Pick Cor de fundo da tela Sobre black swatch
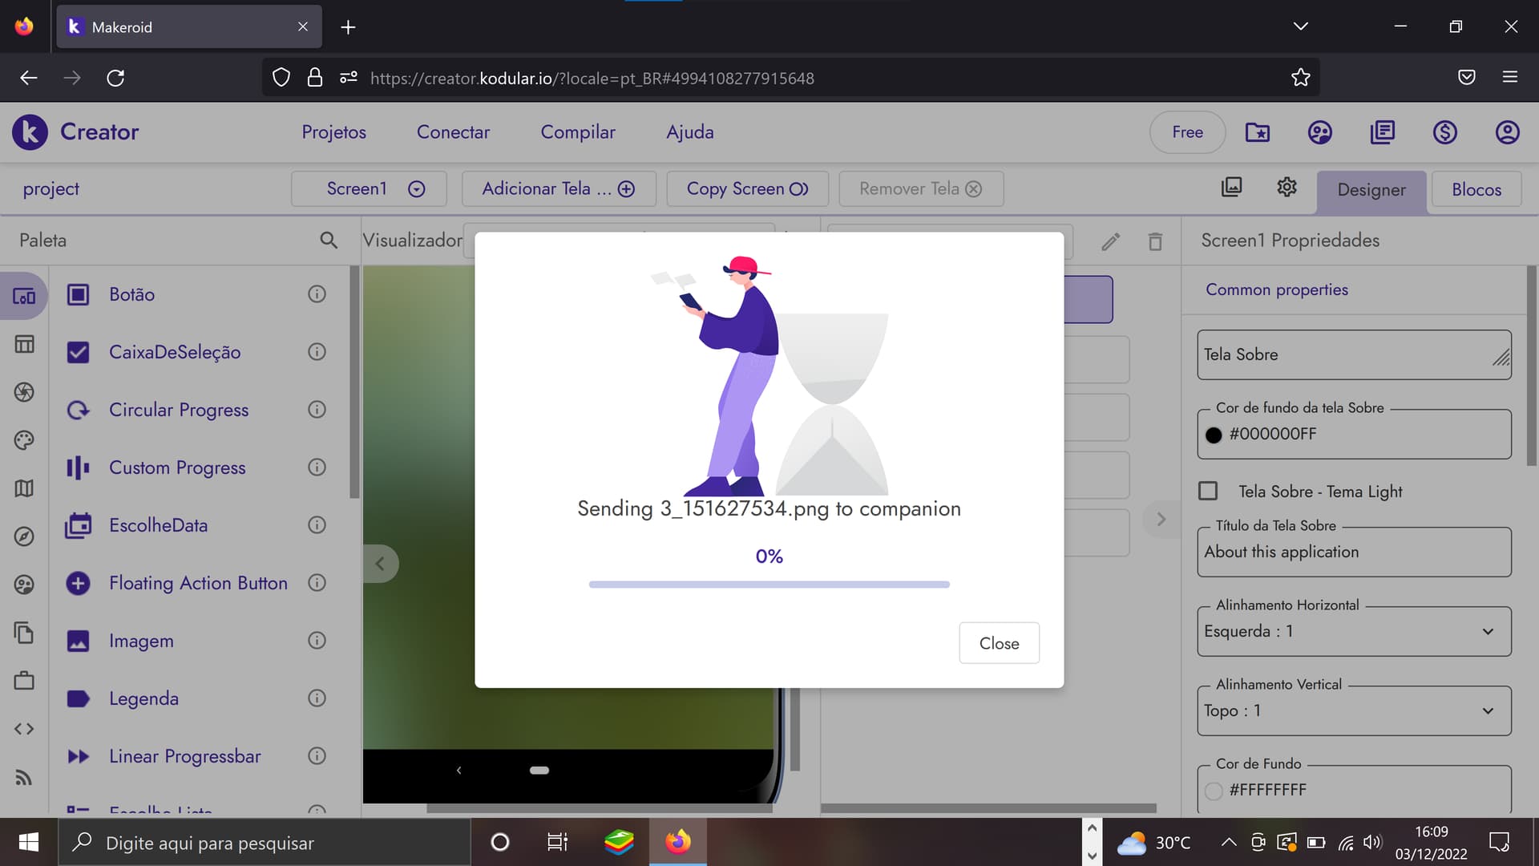 point(1214,435)
